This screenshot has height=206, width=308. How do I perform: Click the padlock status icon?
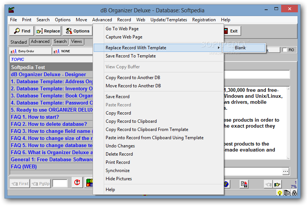click(x=294, y=193)
